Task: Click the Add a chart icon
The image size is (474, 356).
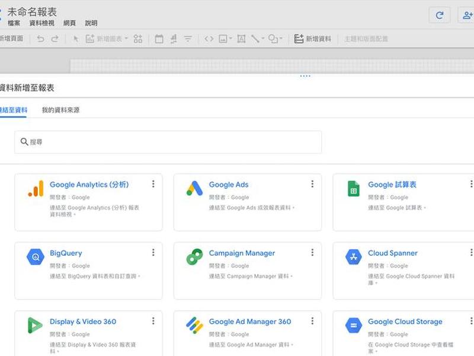Action: 90,39
